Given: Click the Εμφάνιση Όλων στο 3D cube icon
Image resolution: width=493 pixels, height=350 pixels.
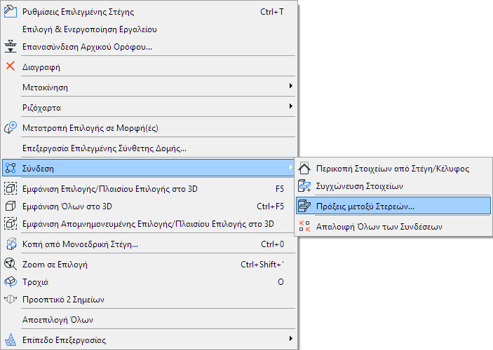Looking at the screenshot, I should coord(11,206).
